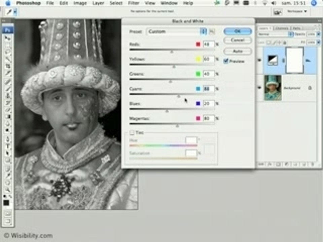Viewport: 323px width, 242px height.
Task: Select the Magic Wand tool
Action: click(8, 59)
